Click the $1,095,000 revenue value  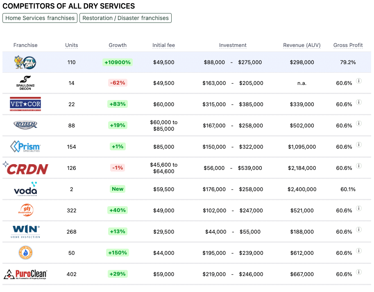(302, 147)
